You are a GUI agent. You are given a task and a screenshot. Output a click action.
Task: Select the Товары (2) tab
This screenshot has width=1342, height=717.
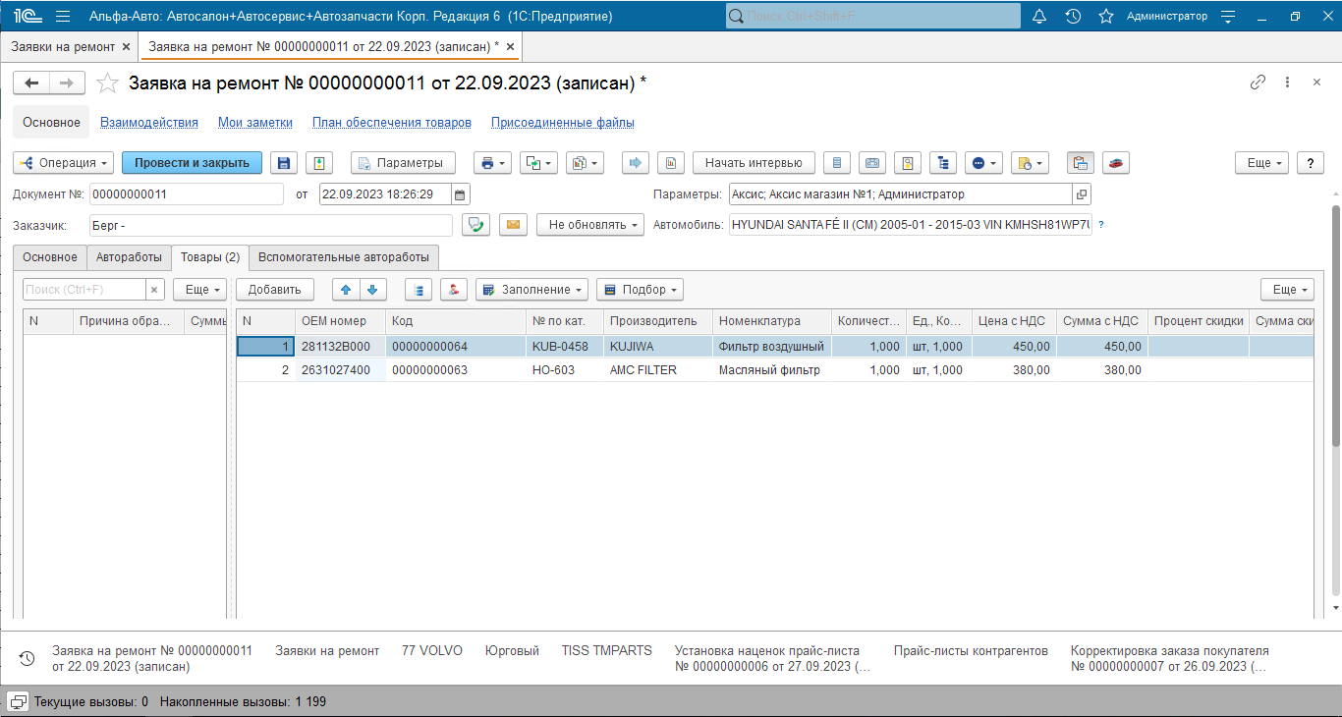tap(210, 257)
